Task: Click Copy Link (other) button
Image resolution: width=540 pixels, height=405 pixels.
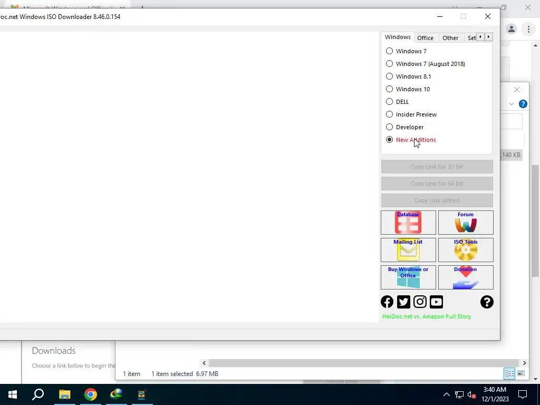Action: point(437,200)
